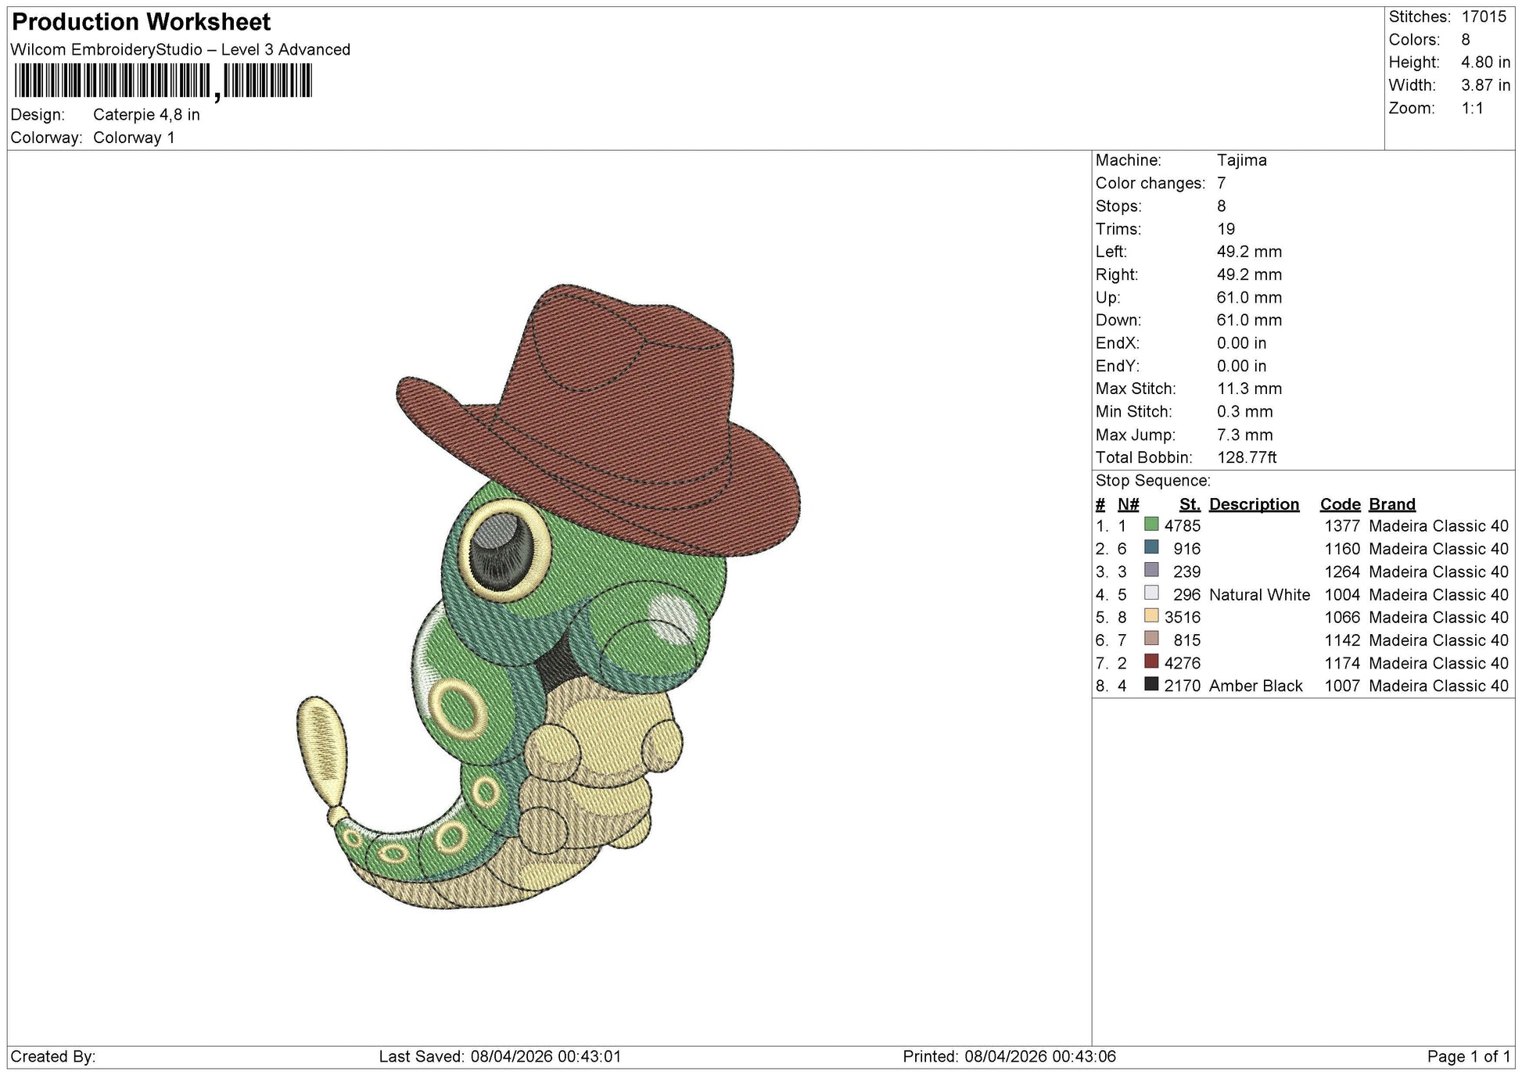This screenshot has width=1522, height=1075.
Task: Click the cream swatch for thread 1066
Action: (x=1151, y=616)
